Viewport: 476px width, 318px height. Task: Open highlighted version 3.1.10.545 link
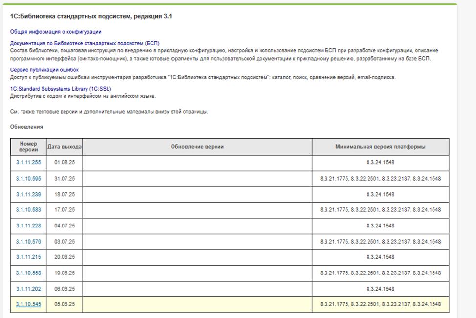pyautogui.click(x=28, y=304)
